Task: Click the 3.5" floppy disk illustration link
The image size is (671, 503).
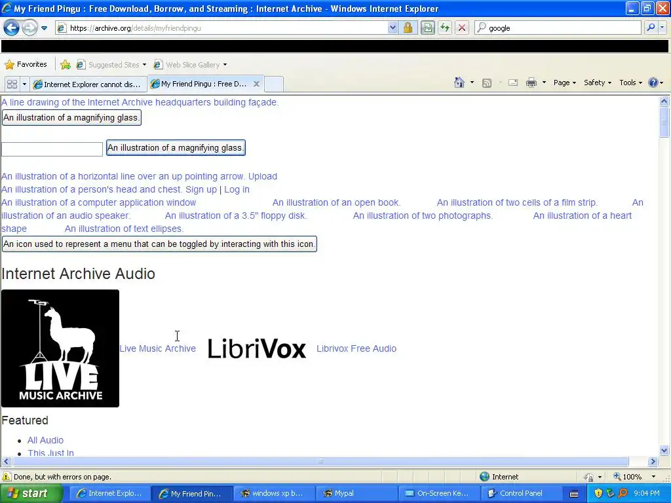Action: [236, 215]
